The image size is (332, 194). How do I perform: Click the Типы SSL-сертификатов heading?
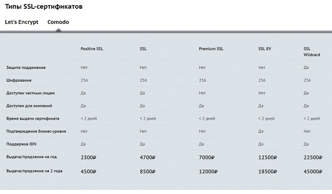[x=43, y=6]
